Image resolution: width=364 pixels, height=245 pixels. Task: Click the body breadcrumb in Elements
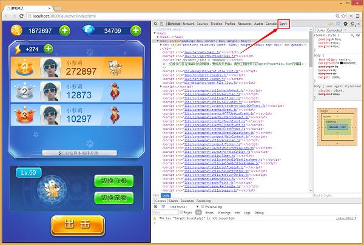(x=166, y=195)
